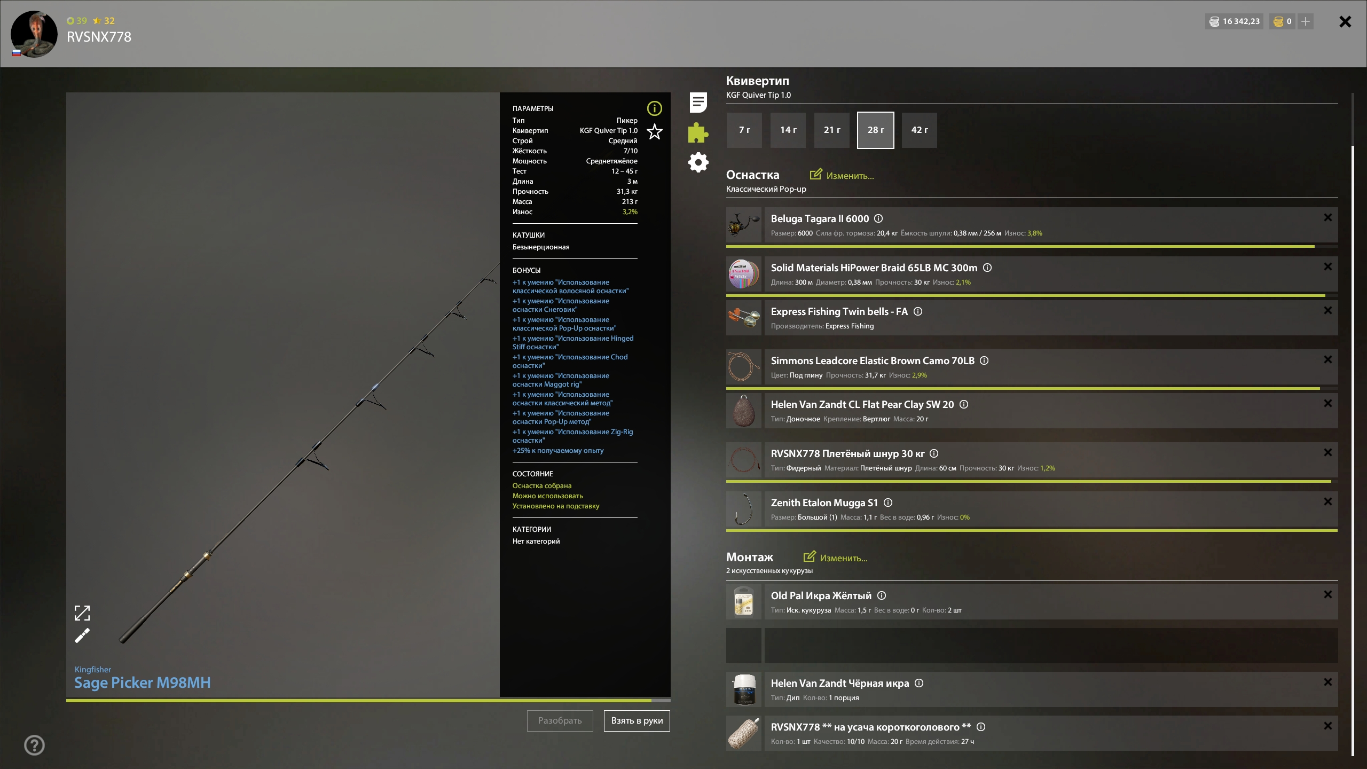Toggle the favorite star for this rod
Screen dimensions: 1367x769
click(x=654, y=132)
